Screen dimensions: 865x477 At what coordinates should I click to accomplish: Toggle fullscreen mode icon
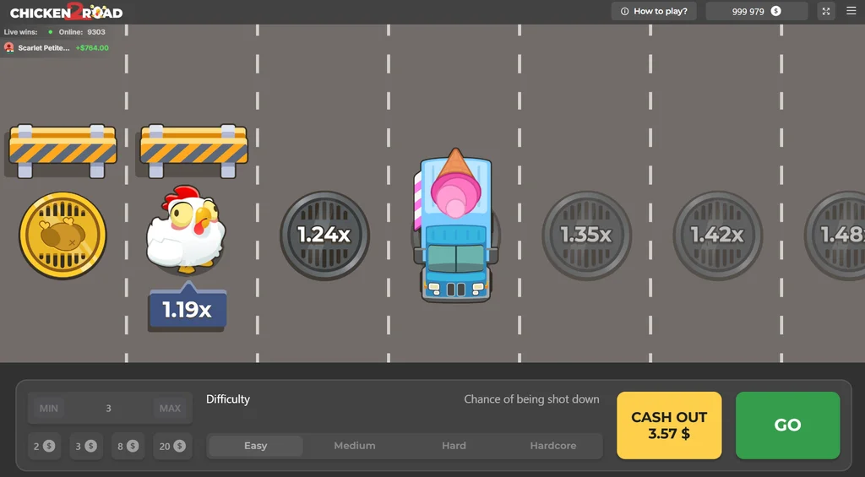coord(826,11)
